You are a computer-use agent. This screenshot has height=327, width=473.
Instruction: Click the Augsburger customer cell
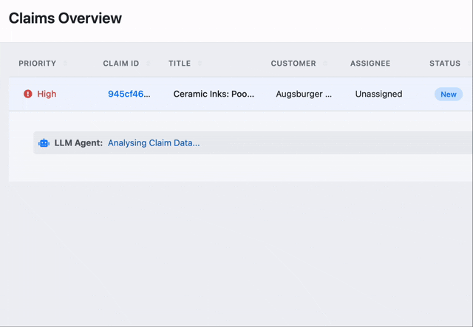304,94
